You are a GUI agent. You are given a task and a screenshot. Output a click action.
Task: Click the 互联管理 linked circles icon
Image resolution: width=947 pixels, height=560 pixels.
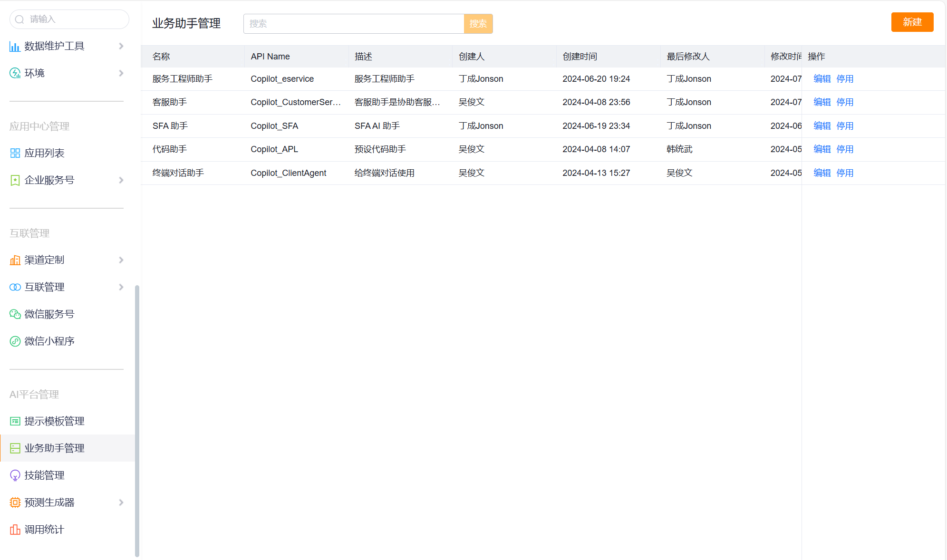pos(15,287)
